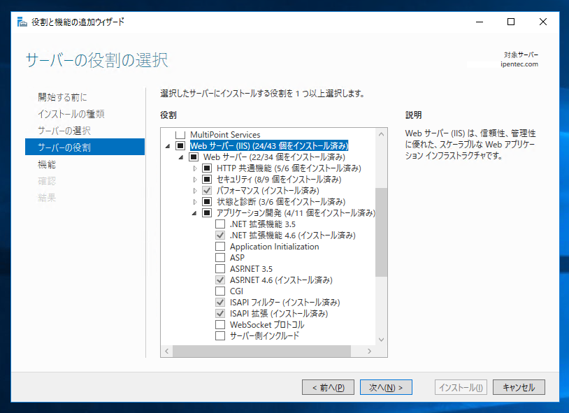Select the HTTP 共通機能 row text
This screenshot has height=413, width=569.
coord(289,168)
